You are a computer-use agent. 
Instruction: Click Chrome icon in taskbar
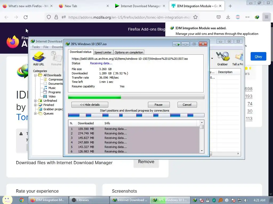pyautogui.click(x=22, y=200)
